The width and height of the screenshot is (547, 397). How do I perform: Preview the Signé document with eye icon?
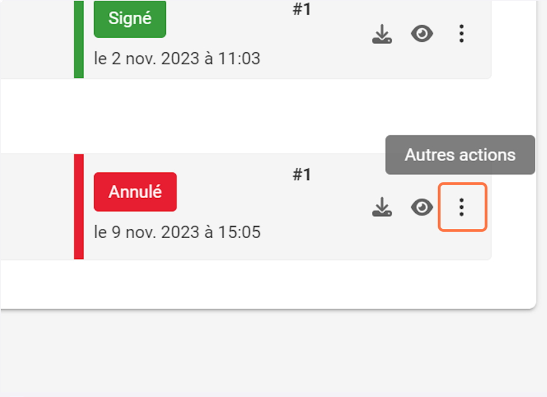422,35
